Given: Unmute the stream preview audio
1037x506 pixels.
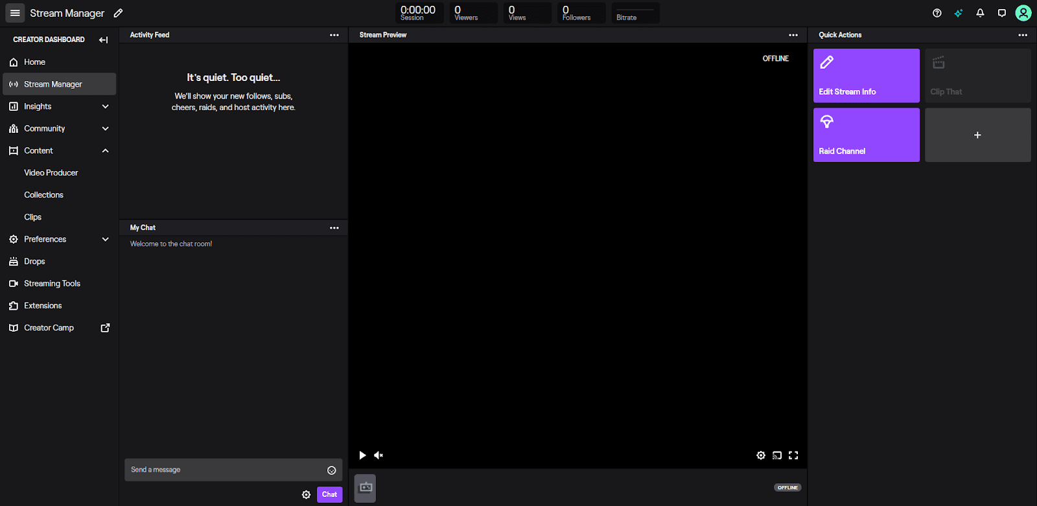Looking at the screenshot, I should [x=379, y=455].
